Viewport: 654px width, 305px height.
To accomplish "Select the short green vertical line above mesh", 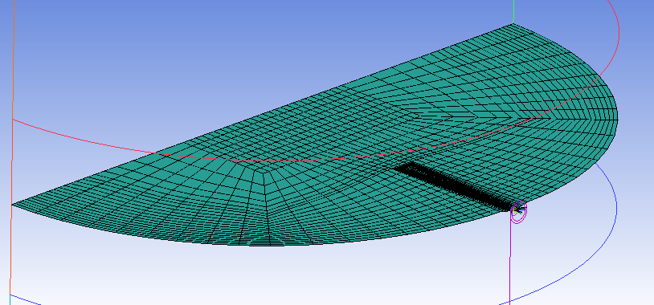I will tap(514, 12).
